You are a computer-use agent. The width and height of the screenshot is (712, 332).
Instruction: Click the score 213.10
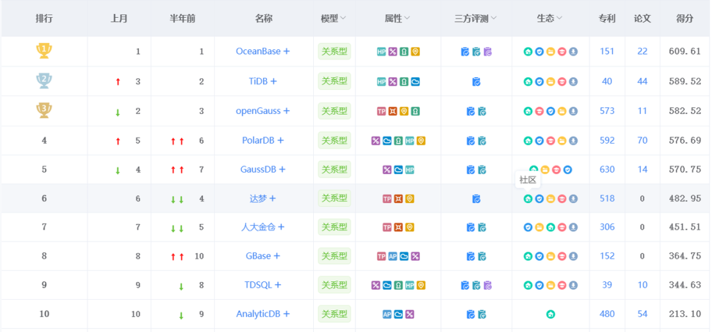coord(685,314)
